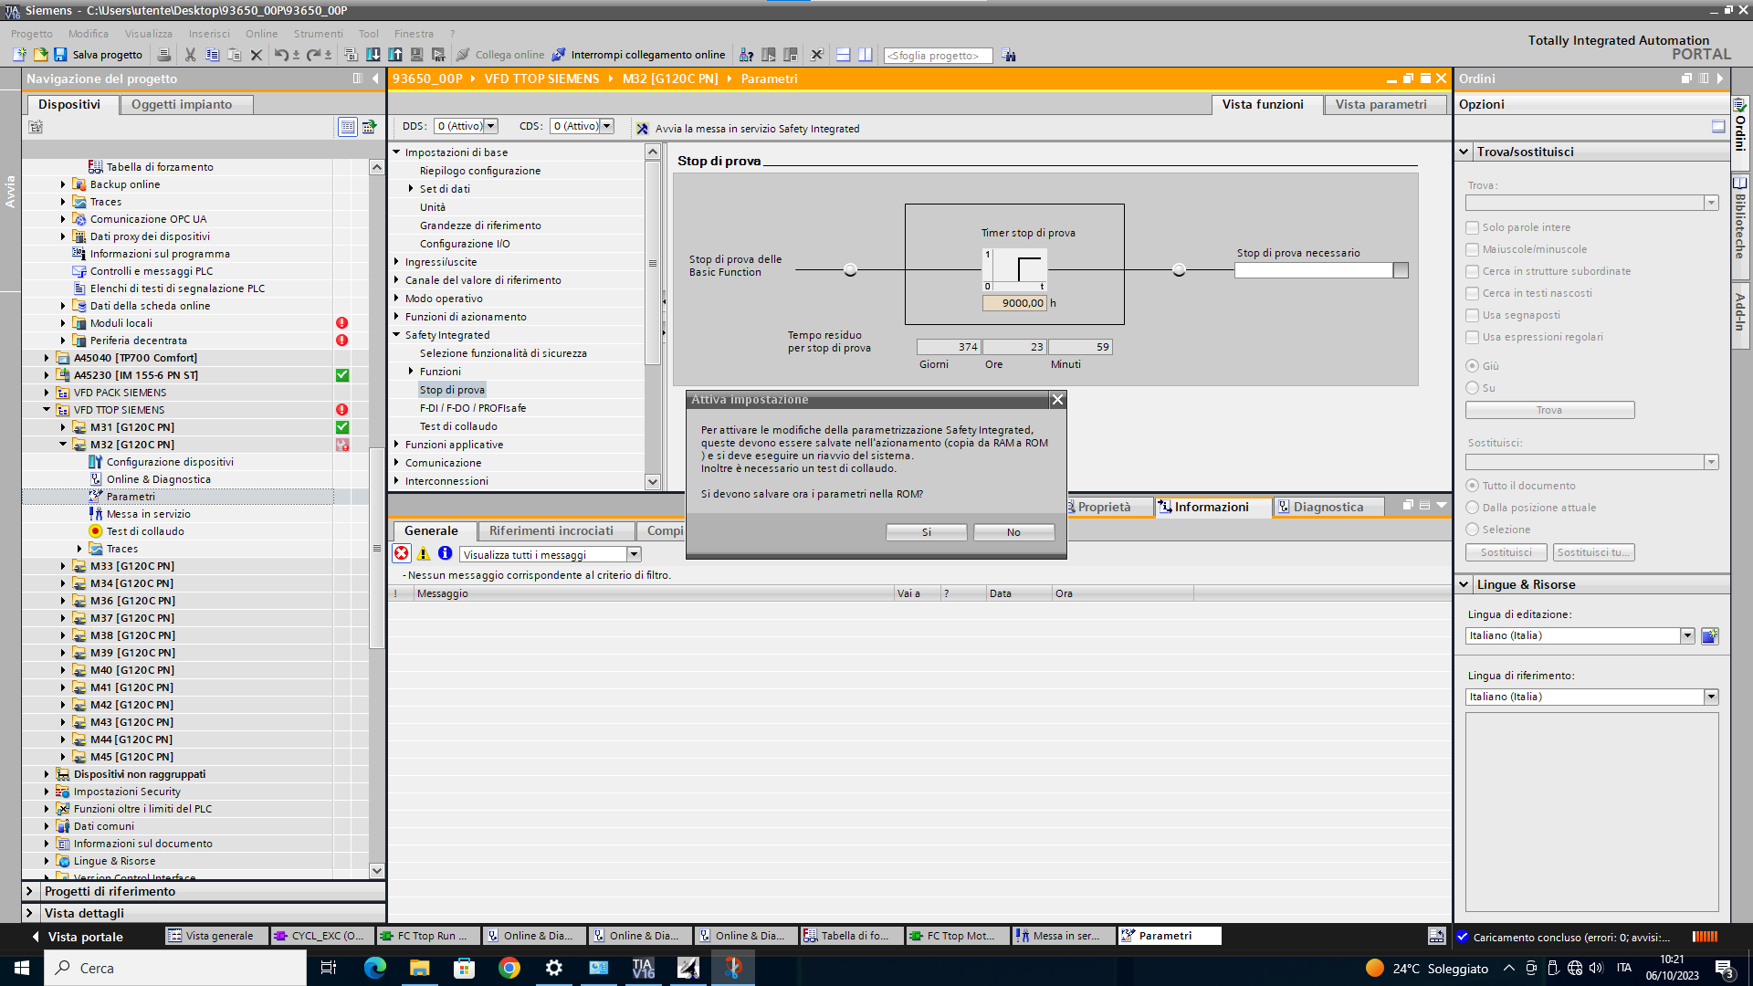Enable Cerca in strutture subordinate checkbox
This screenshot has height=986, width=1753.
[1472, 271]
